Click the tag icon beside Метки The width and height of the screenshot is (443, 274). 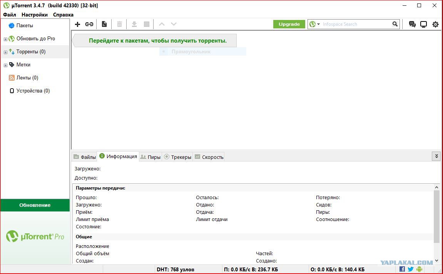pyautogui.click(x=12, y=65)
